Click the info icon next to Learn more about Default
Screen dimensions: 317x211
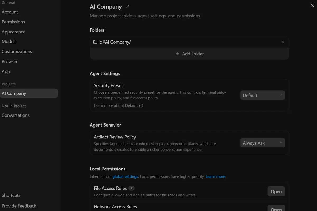tap(141, 105)
